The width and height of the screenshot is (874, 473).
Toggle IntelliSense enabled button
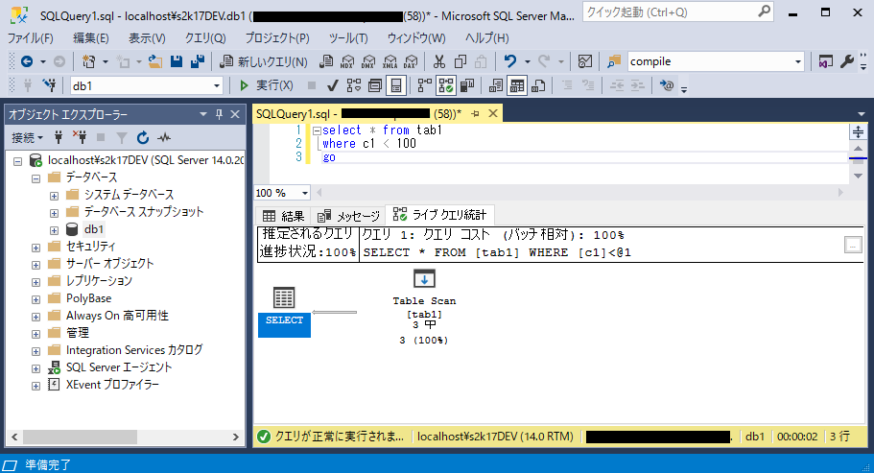click(x=396, y=85)
